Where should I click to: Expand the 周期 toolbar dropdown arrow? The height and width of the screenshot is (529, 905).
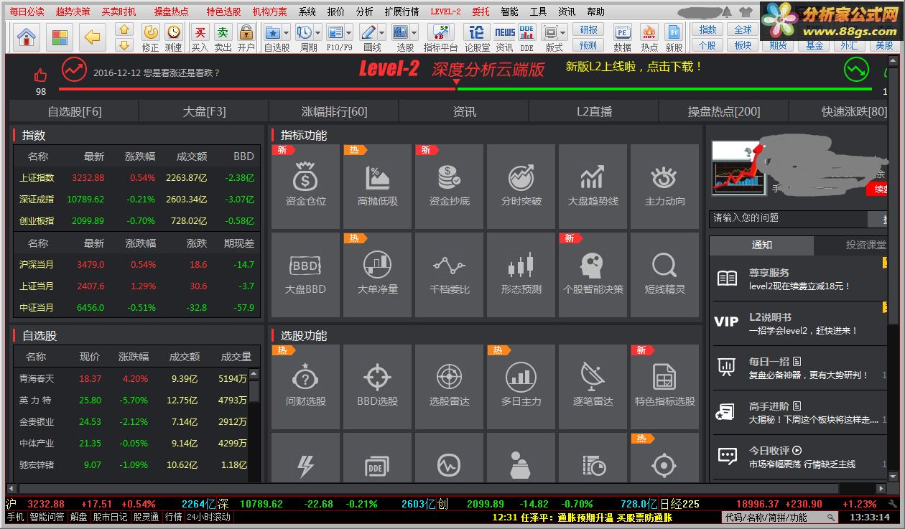pos(318,33)
